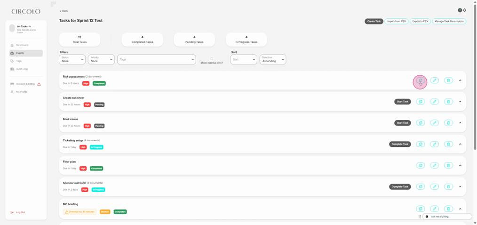
Task: Collapse the Risk assessment task row
Action: [460, 80]
